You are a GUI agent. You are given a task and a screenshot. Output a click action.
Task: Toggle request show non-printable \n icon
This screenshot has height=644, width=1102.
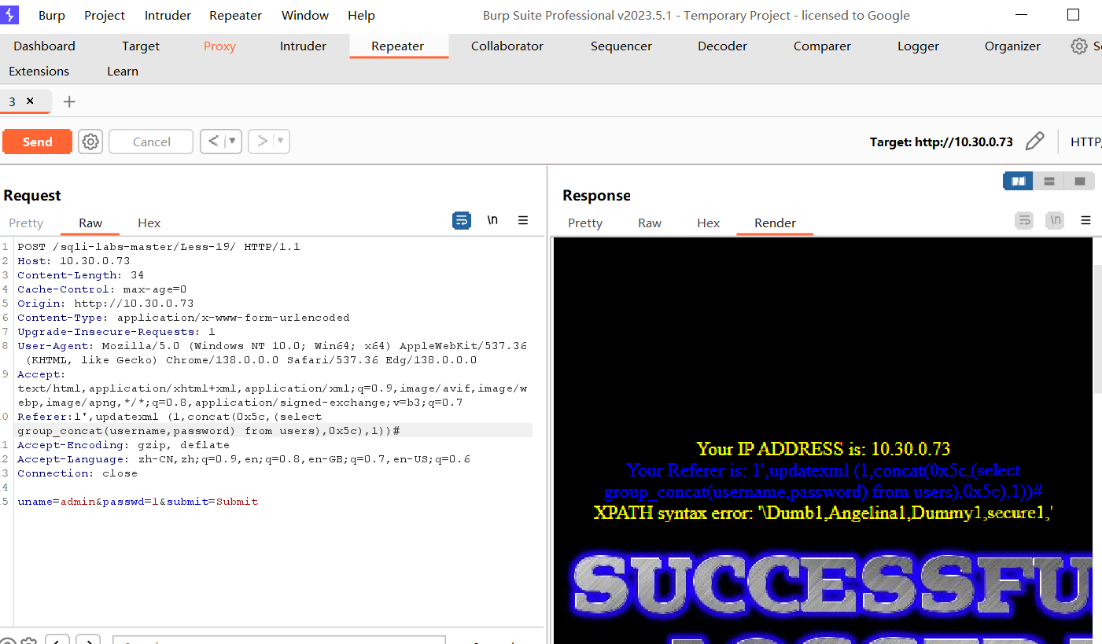(x=492, y=221)
